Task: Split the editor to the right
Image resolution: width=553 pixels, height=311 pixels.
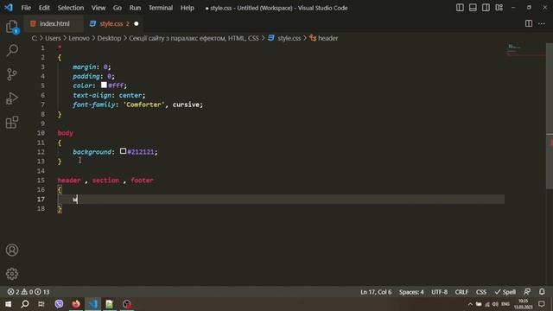Action: 529,23
